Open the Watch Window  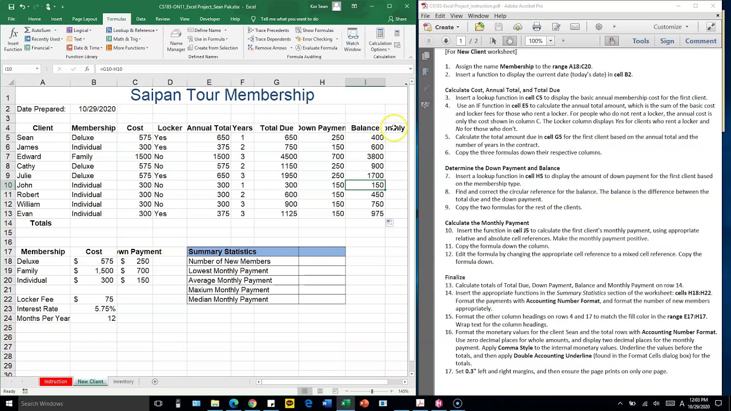point(352,40)
